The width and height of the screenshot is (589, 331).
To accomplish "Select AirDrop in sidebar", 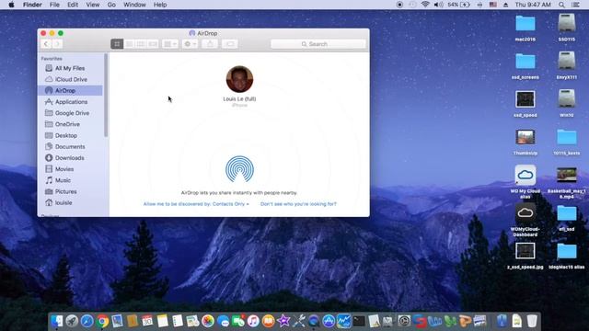I will pyautogui.click(x=70, y=90).
